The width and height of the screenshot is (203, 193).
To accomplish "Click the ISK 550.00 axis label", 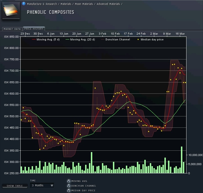I will tap(11, 105).
